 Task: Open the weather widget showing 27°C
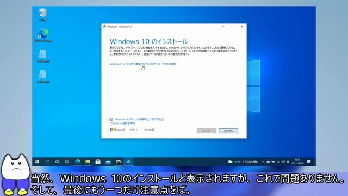243,162
